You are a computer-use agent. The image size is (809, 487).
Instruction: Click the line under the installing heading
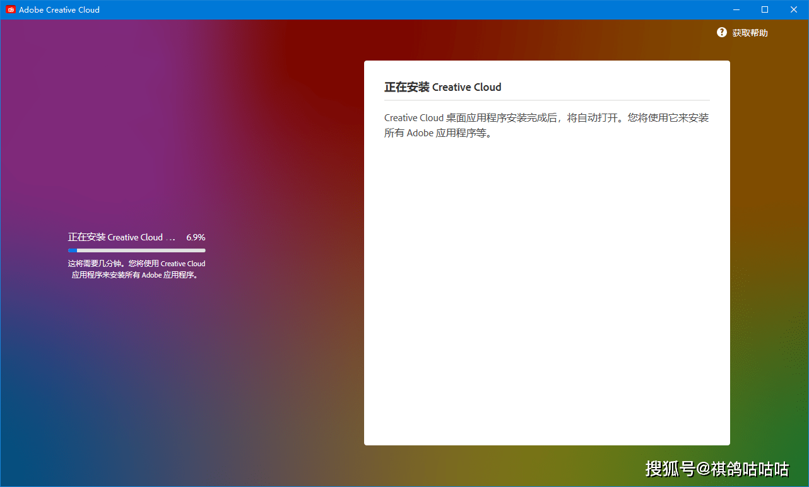pyautogui.click(x=546, y=101)
